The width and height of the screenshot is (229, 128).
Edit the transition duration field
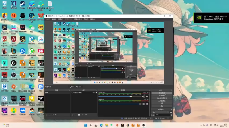162,115
